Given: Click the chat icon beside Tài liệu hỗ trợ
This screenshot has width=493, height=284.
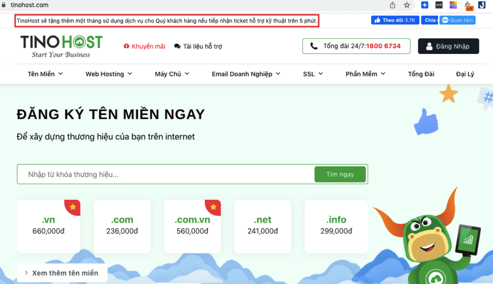Looking at the screenshot, I should coord(177,46).
